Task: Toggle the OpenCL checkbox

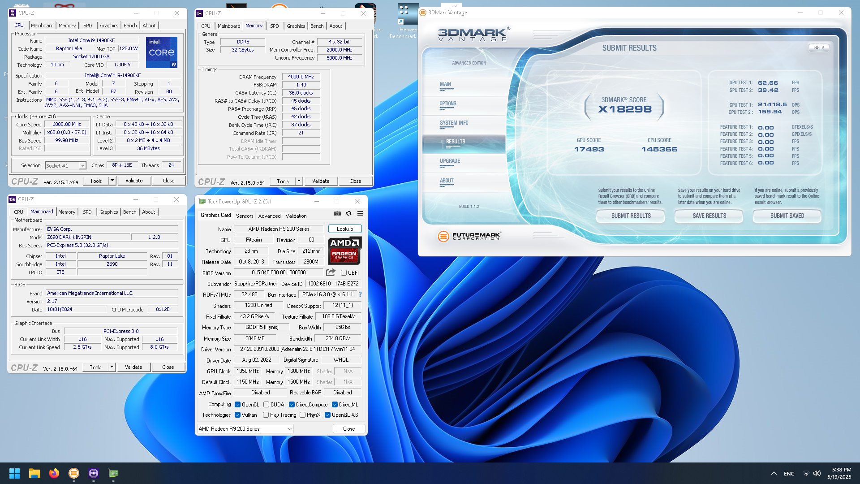Action: pyautogui.click(x=238, y=404)
